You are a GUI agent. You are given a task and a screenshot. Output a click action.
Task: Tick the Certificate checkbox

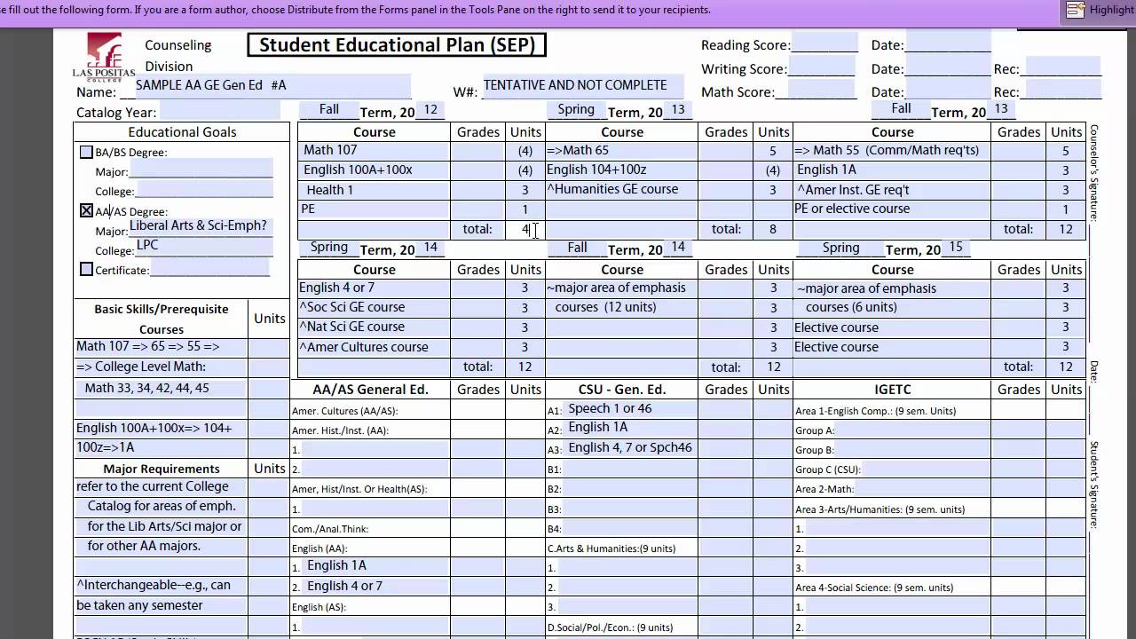click(86, 269)
